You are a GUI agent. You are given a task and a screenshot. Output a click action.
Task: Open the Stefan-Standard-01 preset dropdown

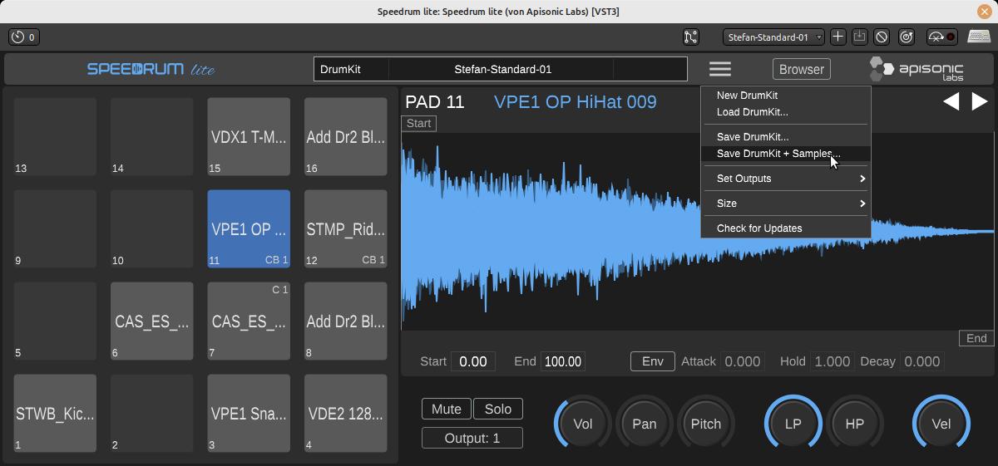773,37
